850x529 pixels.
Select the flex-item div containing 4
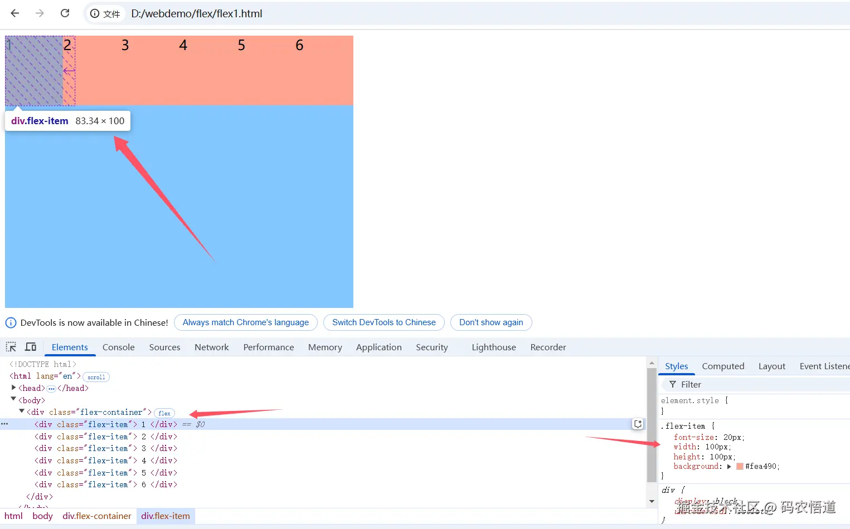[106, 461]
